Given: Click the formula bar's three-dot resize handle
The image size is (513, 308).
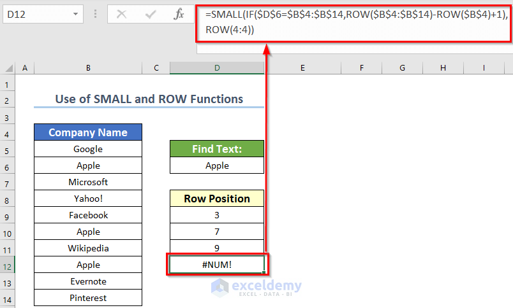Looking at the screenshot, I should click(x=96, y=14).
